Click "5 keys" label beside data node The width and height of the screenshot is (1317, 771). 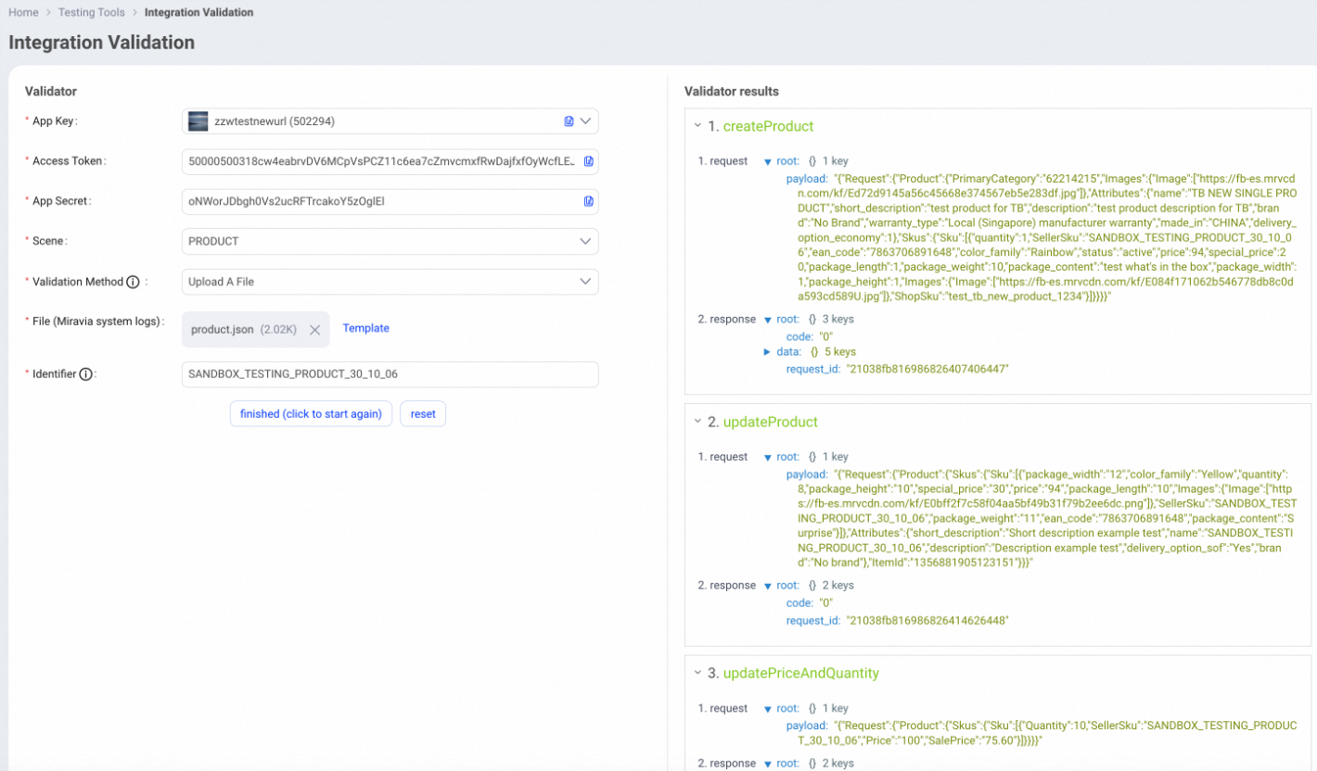point(840,352)
